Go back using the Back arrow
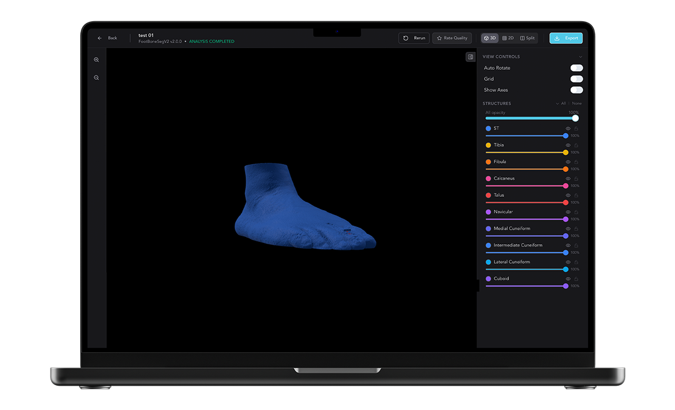Image resolution: width=675 pixels, height=410 pixels. (100, 38)
